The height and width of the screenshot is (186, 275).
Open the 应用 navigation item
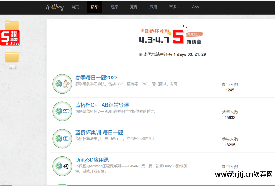pyautogui.click(x=153, y=7)
